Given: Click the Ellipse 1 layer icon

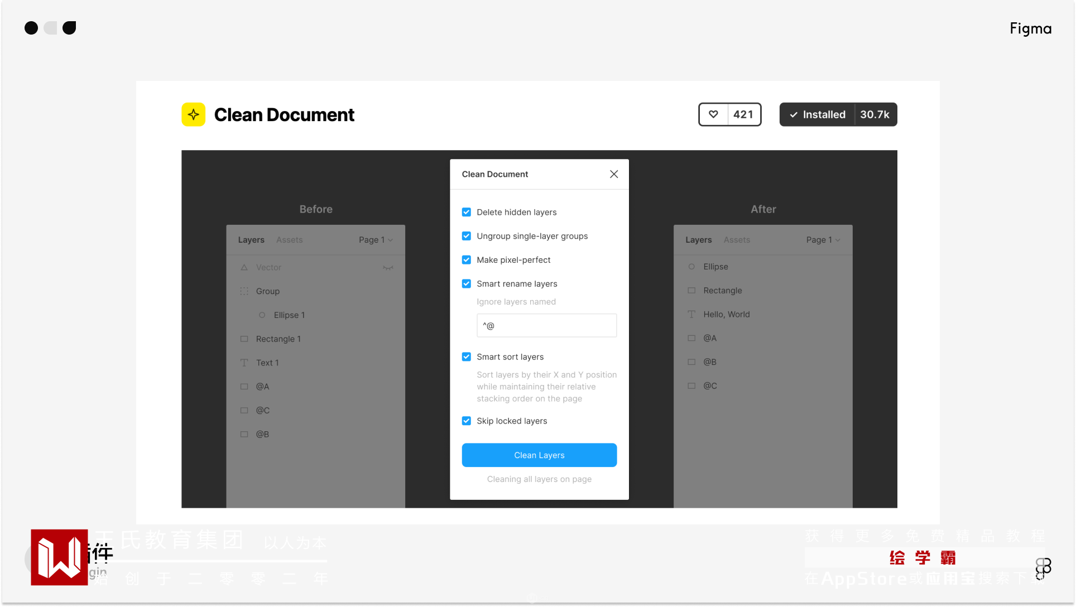Looking at the screenshot, I should click(x=262, y=315).
